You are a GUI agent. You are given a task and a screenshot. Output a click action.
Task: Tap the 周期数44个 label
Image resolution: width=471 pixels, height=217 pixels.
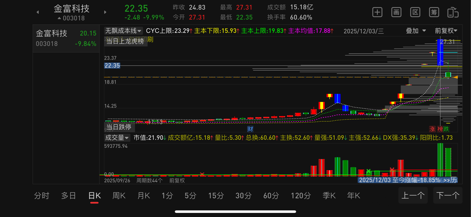150,181
